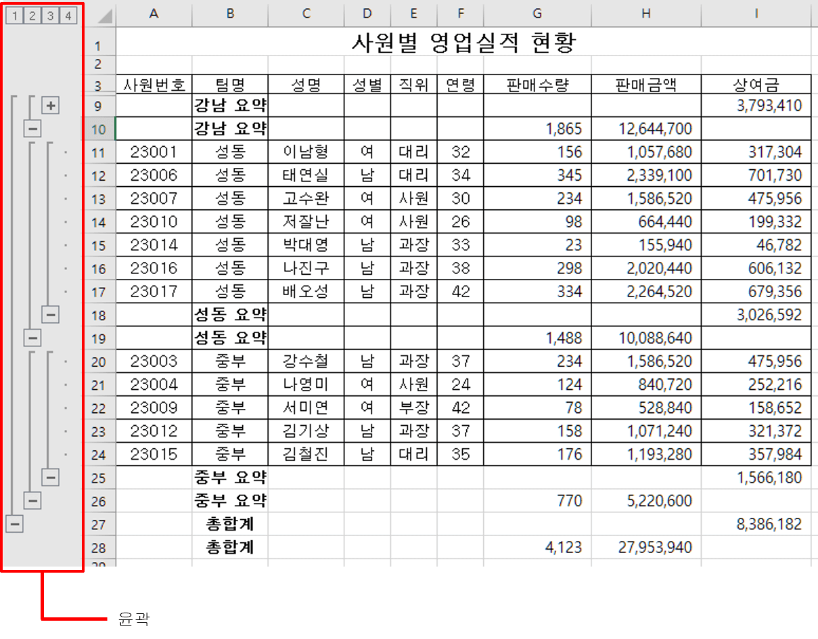
Task: Select column E header
Action: click(413, 14)
